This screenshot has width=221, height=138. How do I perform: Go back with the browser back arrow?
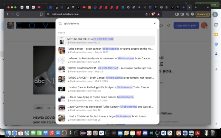8,14
